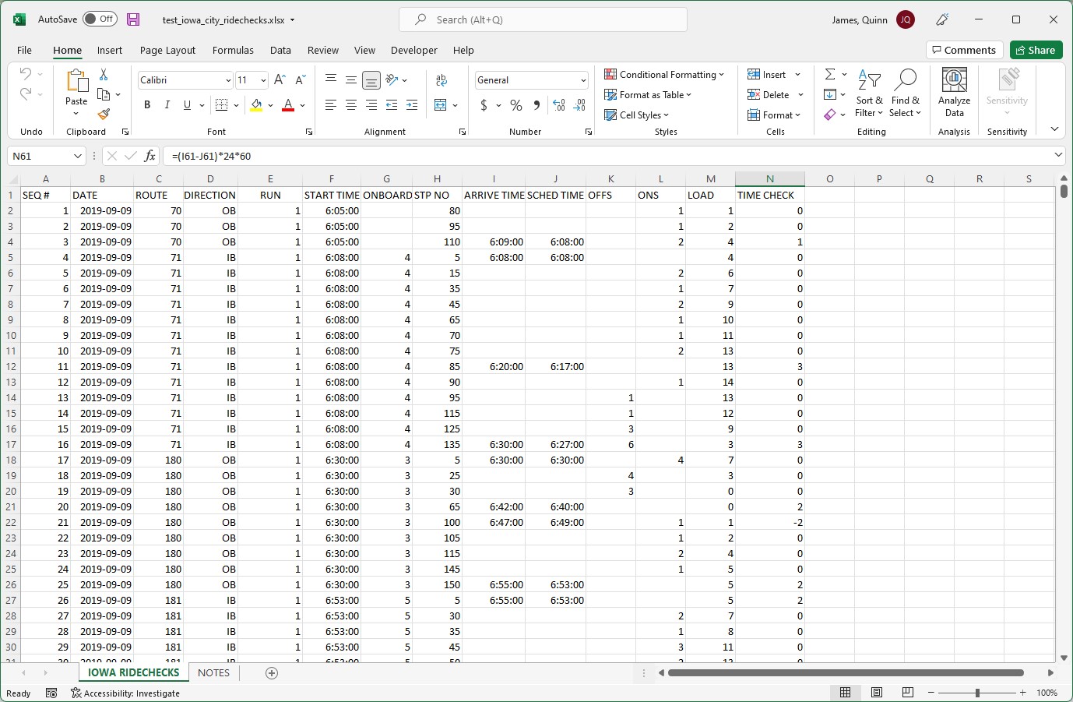Toggle Underline formatting
The image size is (1073, 702).
pyautogui.click(x=185, y=104)
